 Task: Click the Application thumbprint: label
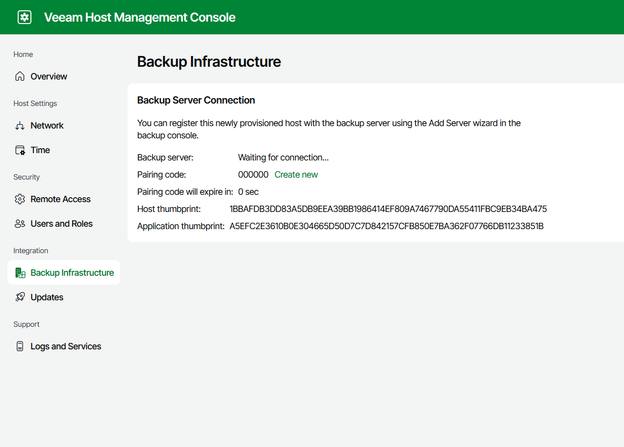181,226
